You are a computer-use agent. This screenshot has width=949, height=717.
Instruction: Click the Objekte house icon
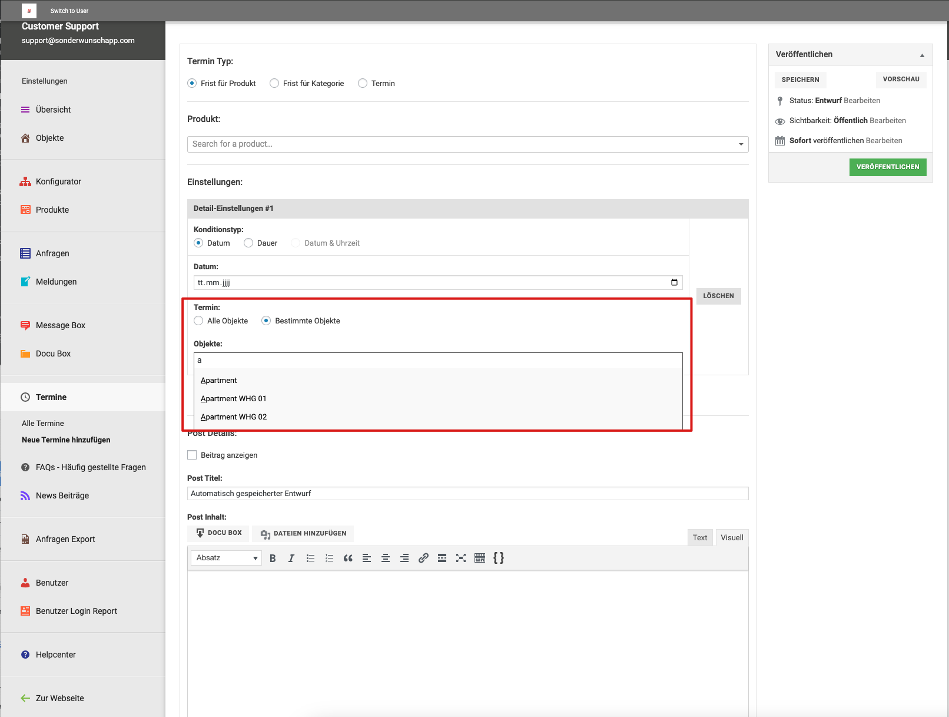click(x=25, y=138)
